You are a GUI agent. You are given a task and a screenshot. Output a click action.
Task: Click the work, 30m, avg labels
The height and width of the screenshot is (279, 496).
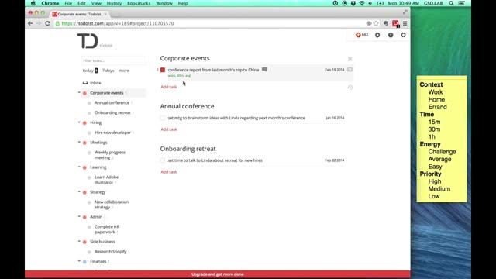coord(179,76)
